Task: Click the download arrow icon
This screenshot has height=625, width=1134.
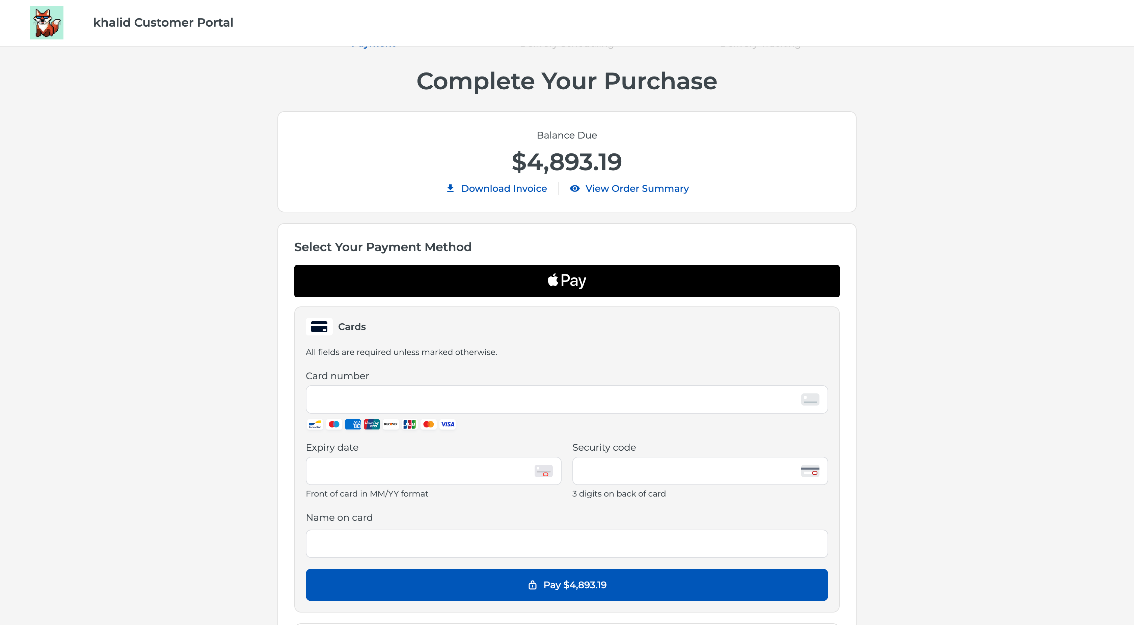Action: [x=450, y=188]
